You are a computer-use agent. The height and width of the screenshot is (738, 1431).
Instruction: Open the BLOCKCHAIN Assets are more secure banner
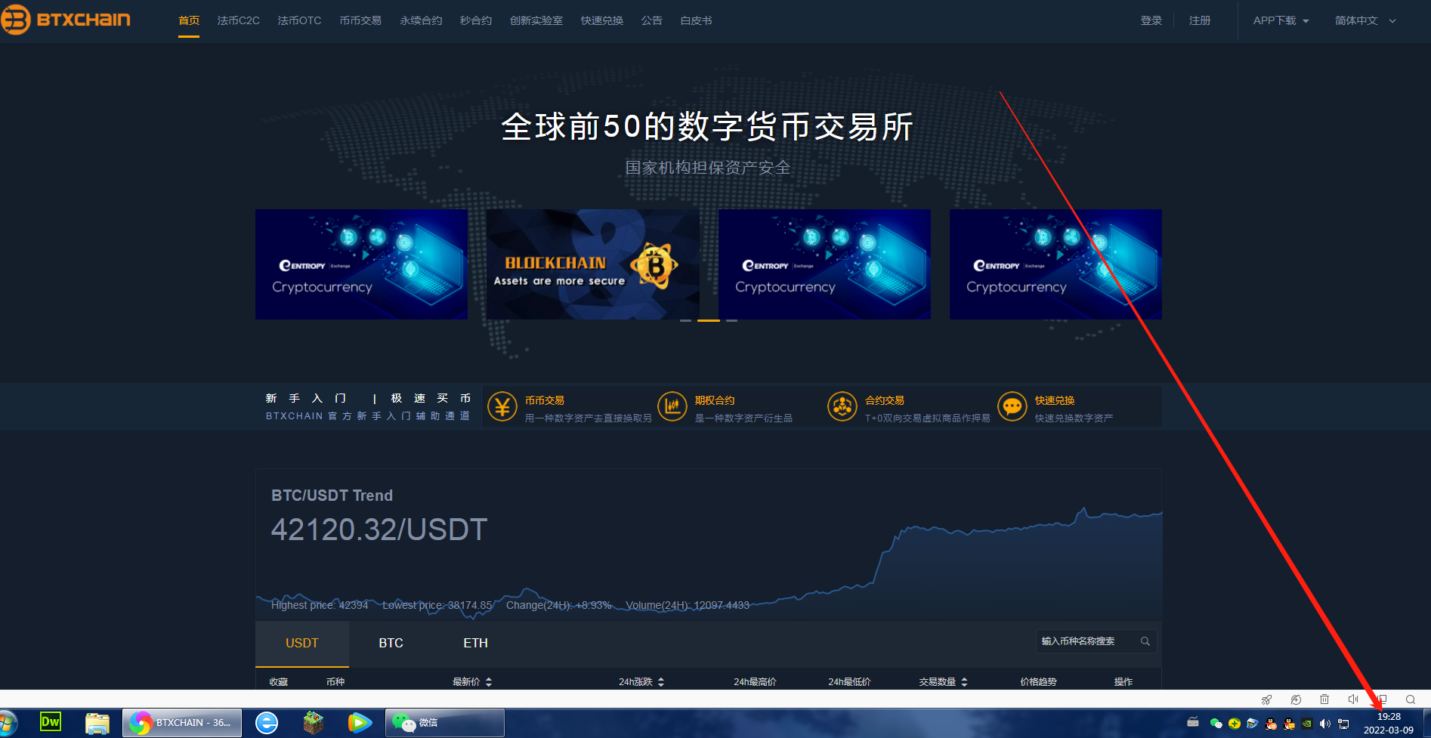tap(593, 264)
